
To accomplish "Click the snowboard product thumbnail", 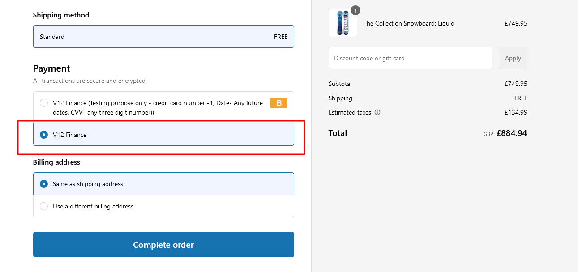I will 343,23.
